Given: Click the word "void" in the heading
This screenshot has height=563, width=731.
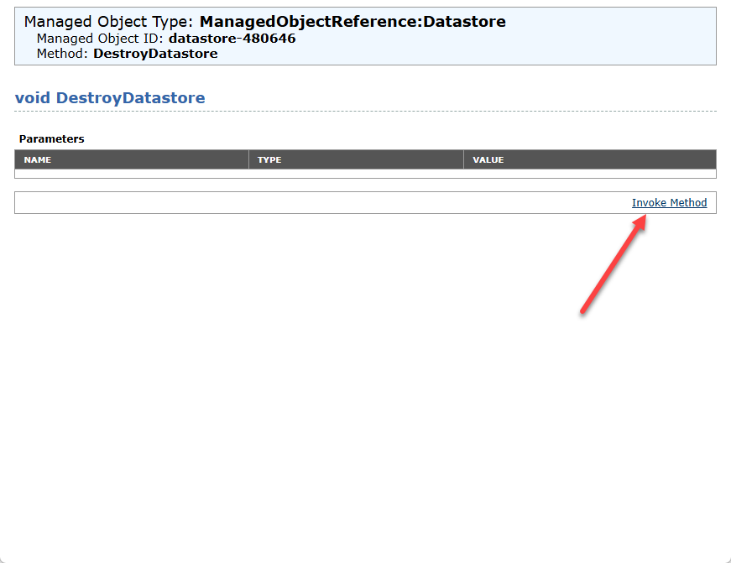Looking at the screenshot, I should [34, 98].
